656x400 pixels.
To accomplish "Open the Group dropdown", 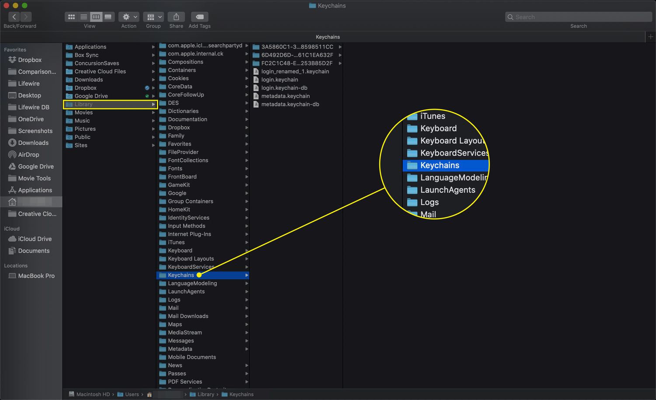I will [x=154, y=17].
